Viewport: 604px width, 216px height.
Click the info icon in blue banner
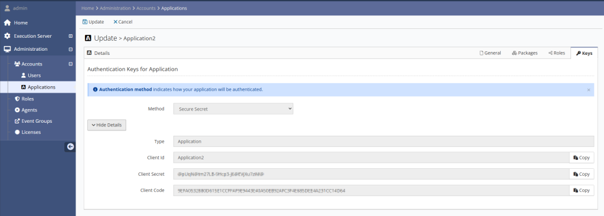95,90
